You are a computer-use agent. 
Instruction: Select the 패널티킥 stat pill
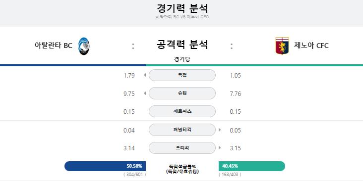point(182,130)
